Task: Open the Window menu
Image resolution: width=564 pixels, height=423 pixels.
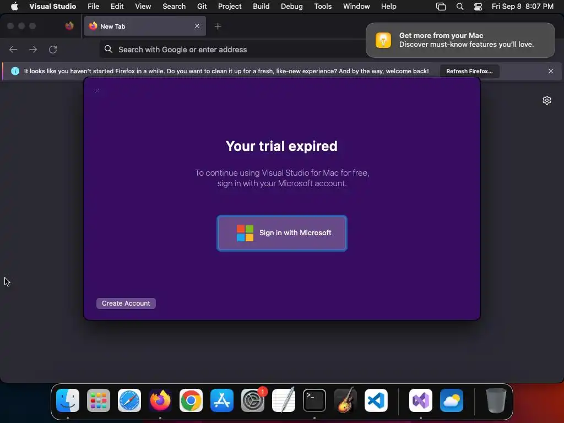Action: 356,6
